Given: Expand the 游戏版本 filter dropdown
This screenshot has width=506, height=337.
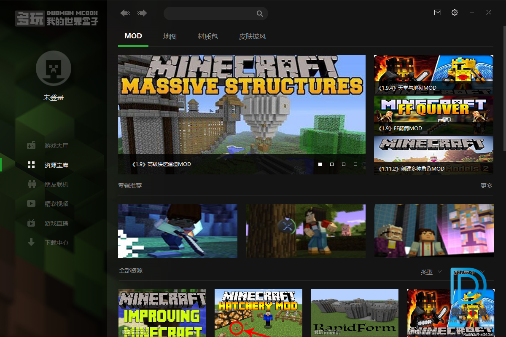Looking at the screenshot, I should pos(469,272).
